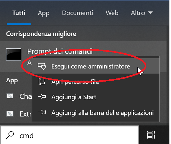
Task: Switch to the Tutti tab
Action: pyautogui.click(x=19, y=13)
